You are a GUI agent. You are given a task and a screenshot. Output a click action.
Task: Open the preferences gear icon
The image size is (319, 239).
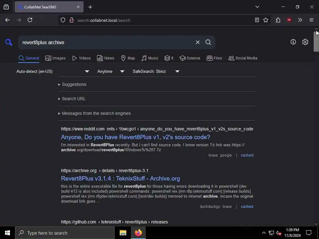tap(305, 42)
